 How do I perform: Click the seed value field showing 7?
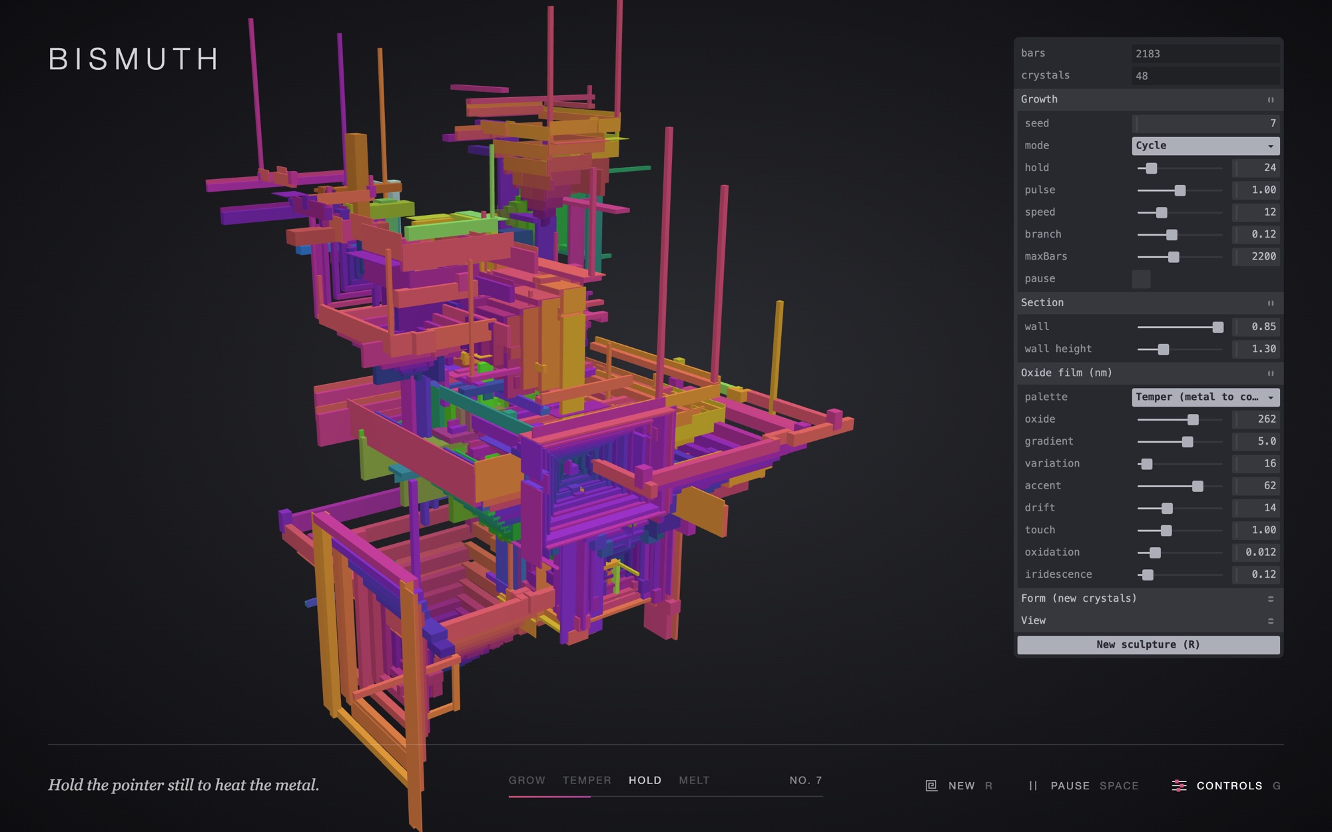pyautogui.click(x=1205, y=123)
